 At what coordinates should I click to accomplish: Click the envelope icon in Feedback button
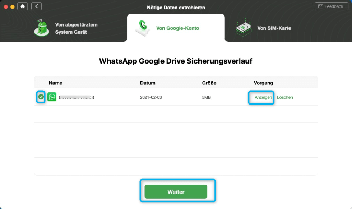coord(320,6)
